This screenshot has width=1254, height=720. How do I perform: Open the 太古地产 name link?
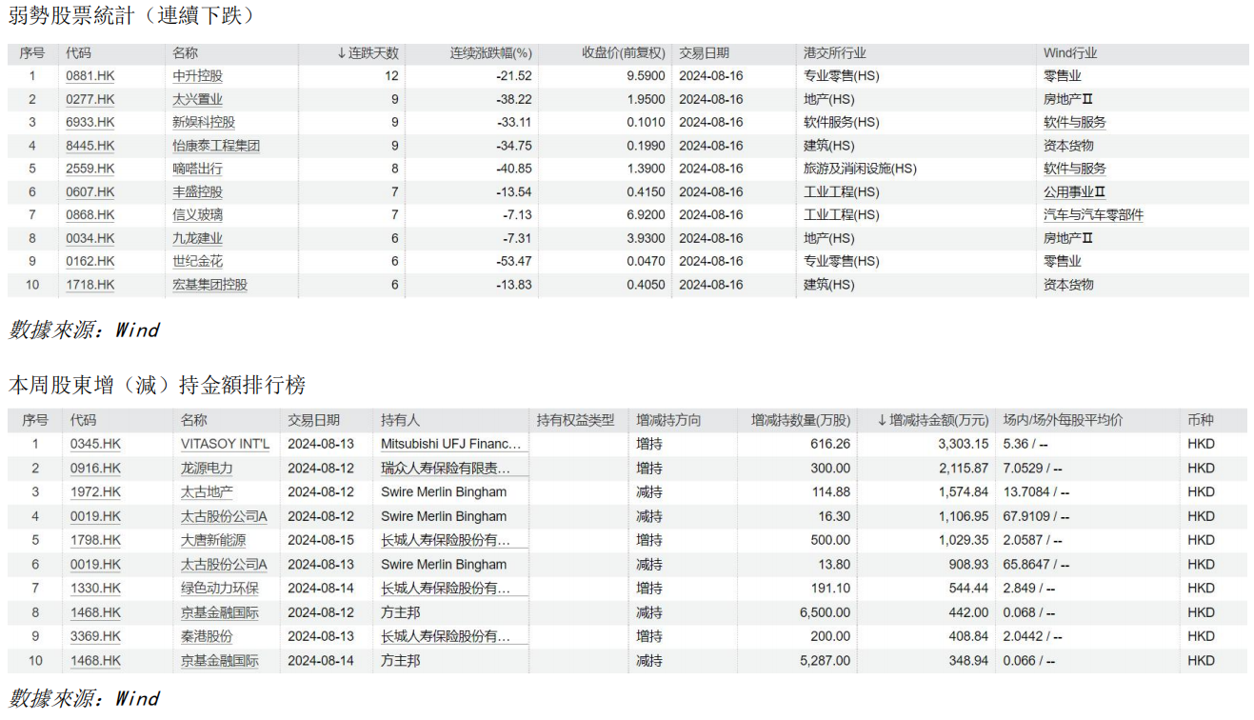[x=207, y=492]
